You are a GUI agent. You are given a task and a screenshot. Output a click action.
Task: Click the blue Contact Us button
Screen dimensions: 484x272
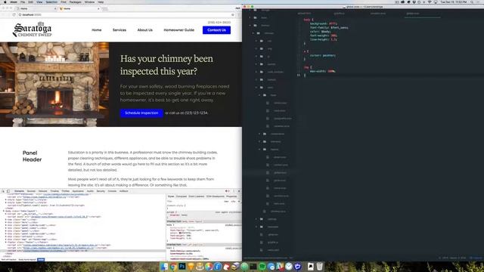(216, 30)
